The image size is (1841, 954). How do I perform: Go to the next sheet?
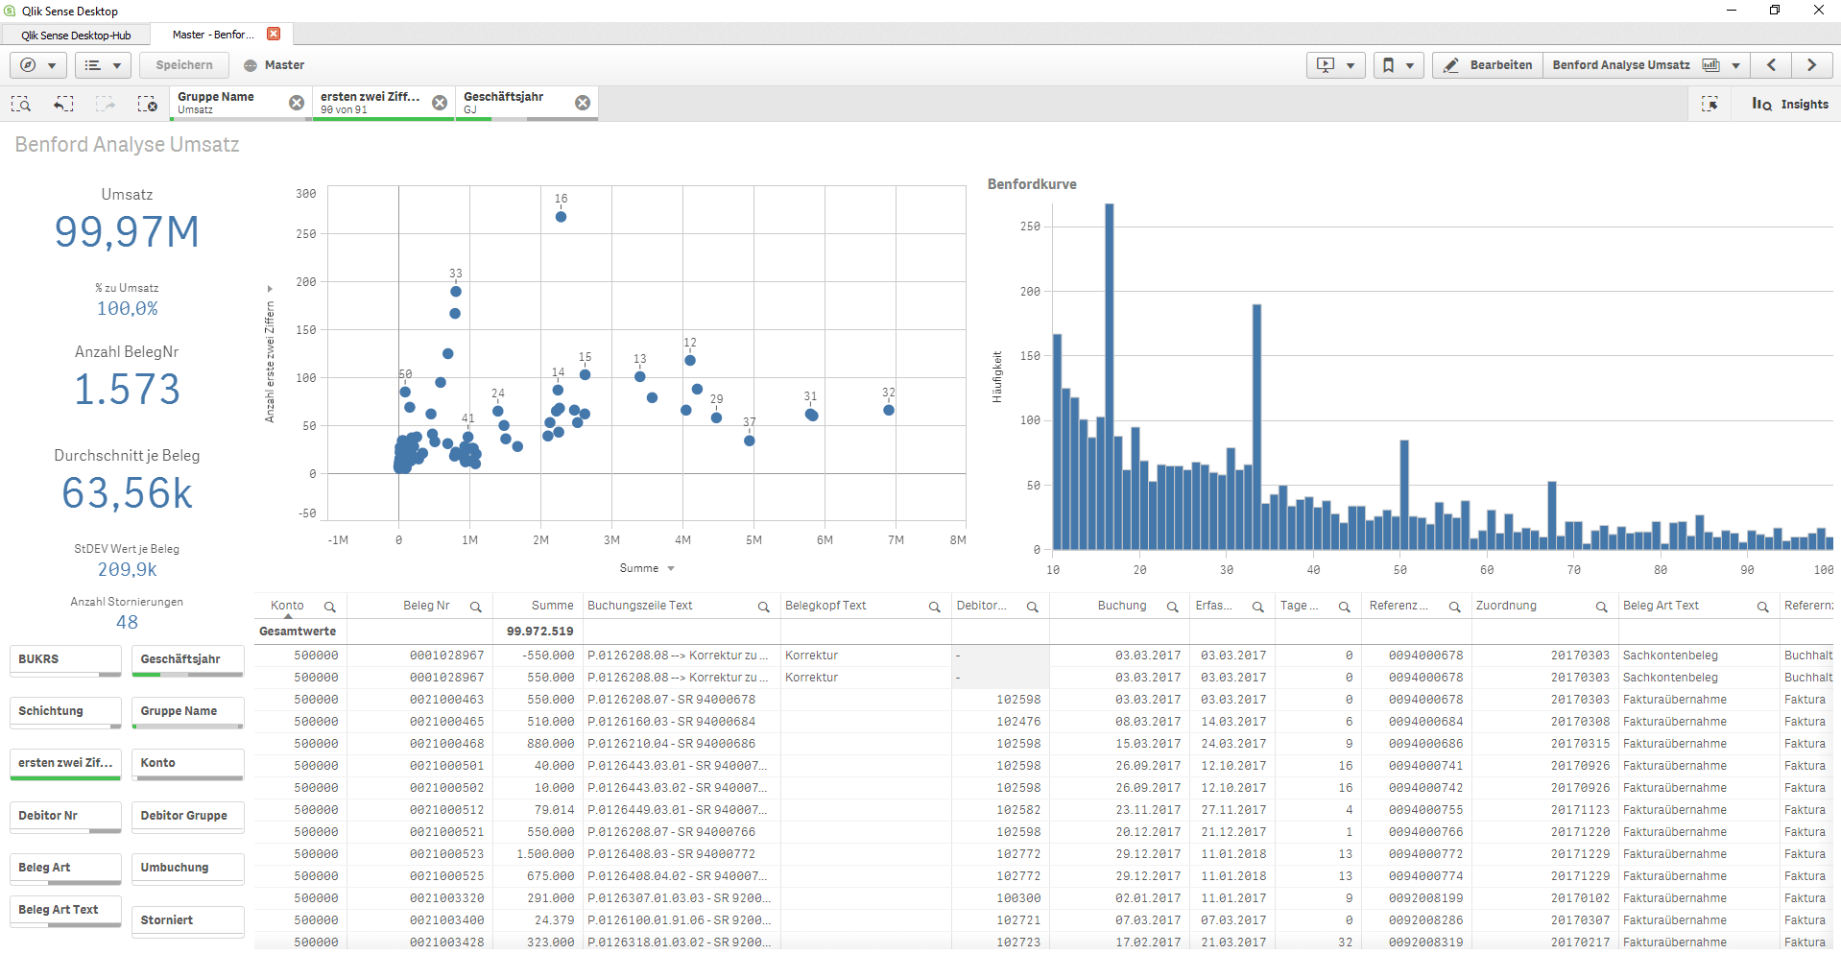(x=1812, y=65)
